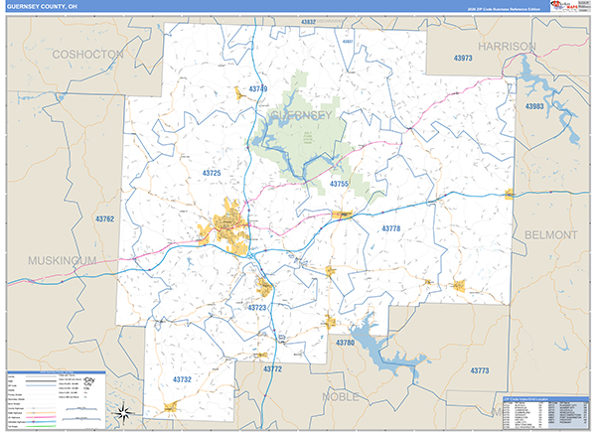Click the blue lake in Harrison County

[547, 102]
